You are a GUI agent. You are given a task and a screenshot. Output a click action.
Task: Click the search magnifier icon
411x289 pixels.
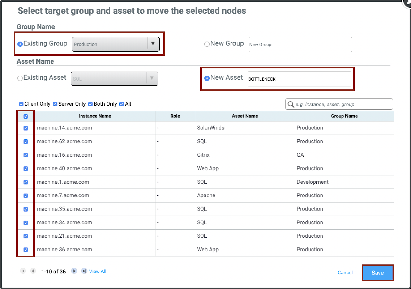[291, 104]
